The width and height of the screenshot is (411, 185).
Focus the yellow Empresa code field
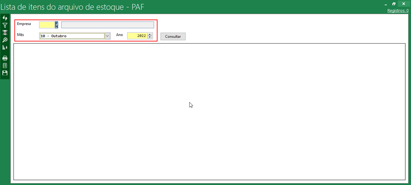(47, 25)
